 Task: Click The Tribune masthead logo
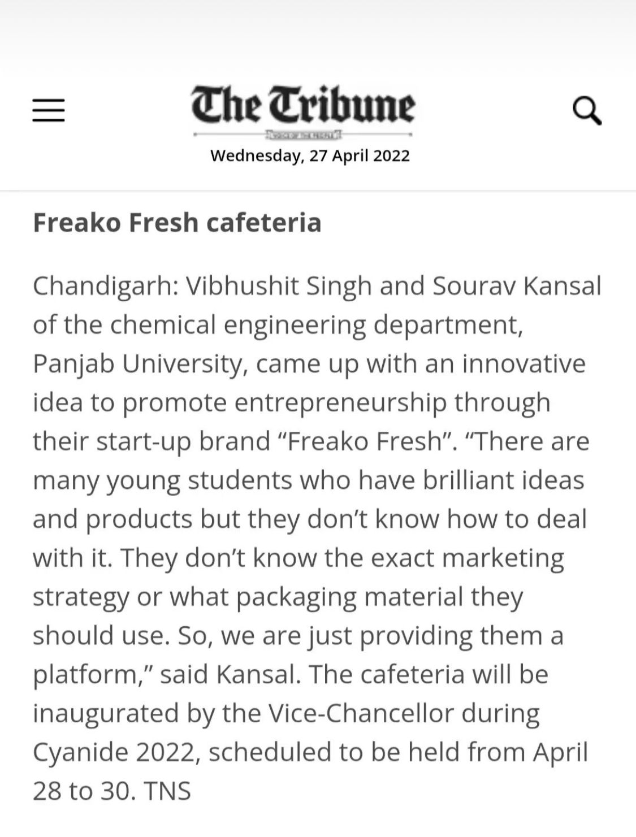coord(303,106)
